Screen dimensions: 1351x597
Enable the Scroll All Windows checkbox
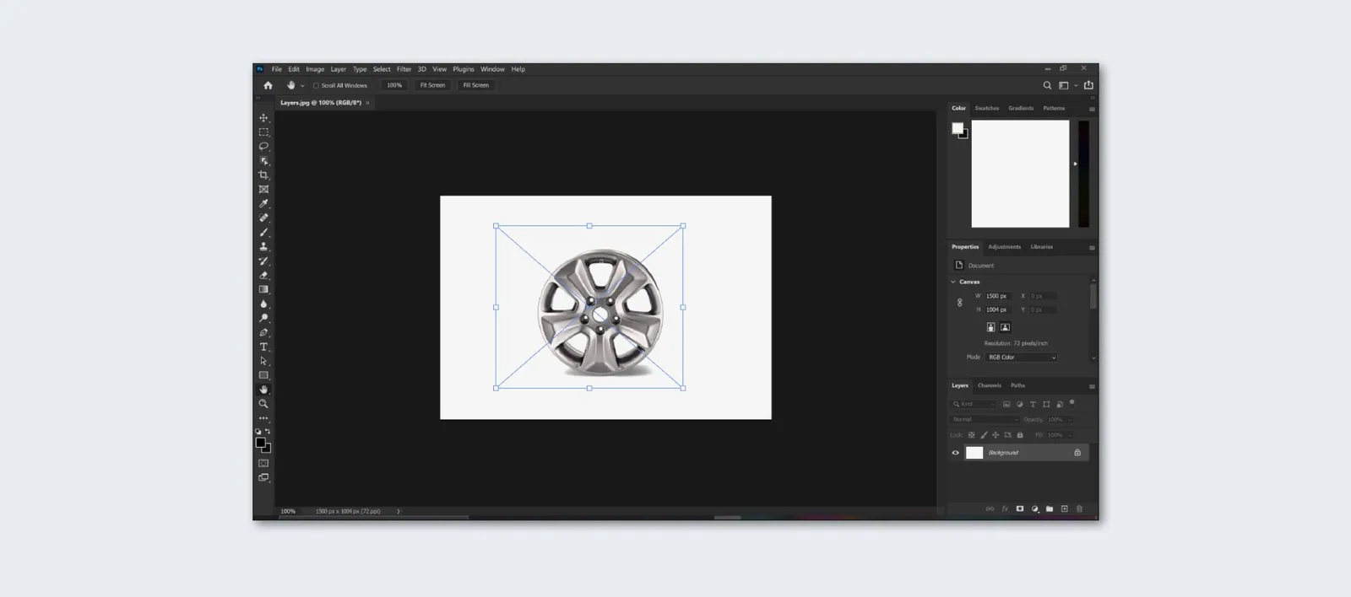[316, 85]
